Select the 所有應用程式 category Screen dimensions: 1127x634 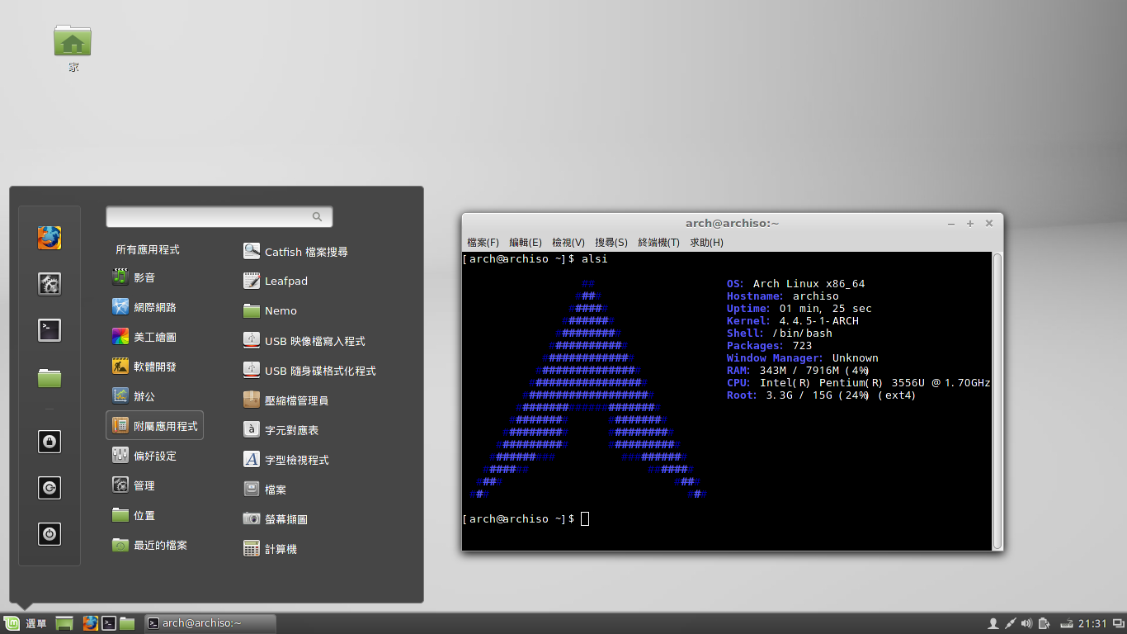pos(148,249)
